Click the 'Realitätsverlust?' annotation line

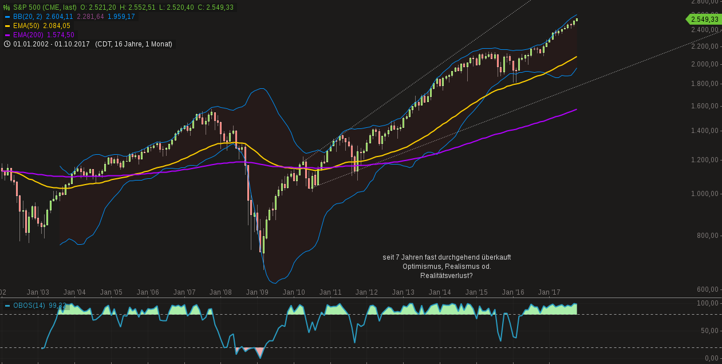(447, 276)
